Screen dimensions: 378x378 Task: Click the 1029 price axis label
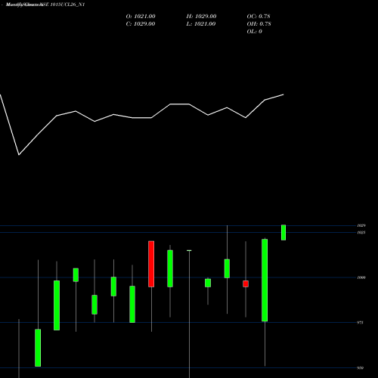361,225
